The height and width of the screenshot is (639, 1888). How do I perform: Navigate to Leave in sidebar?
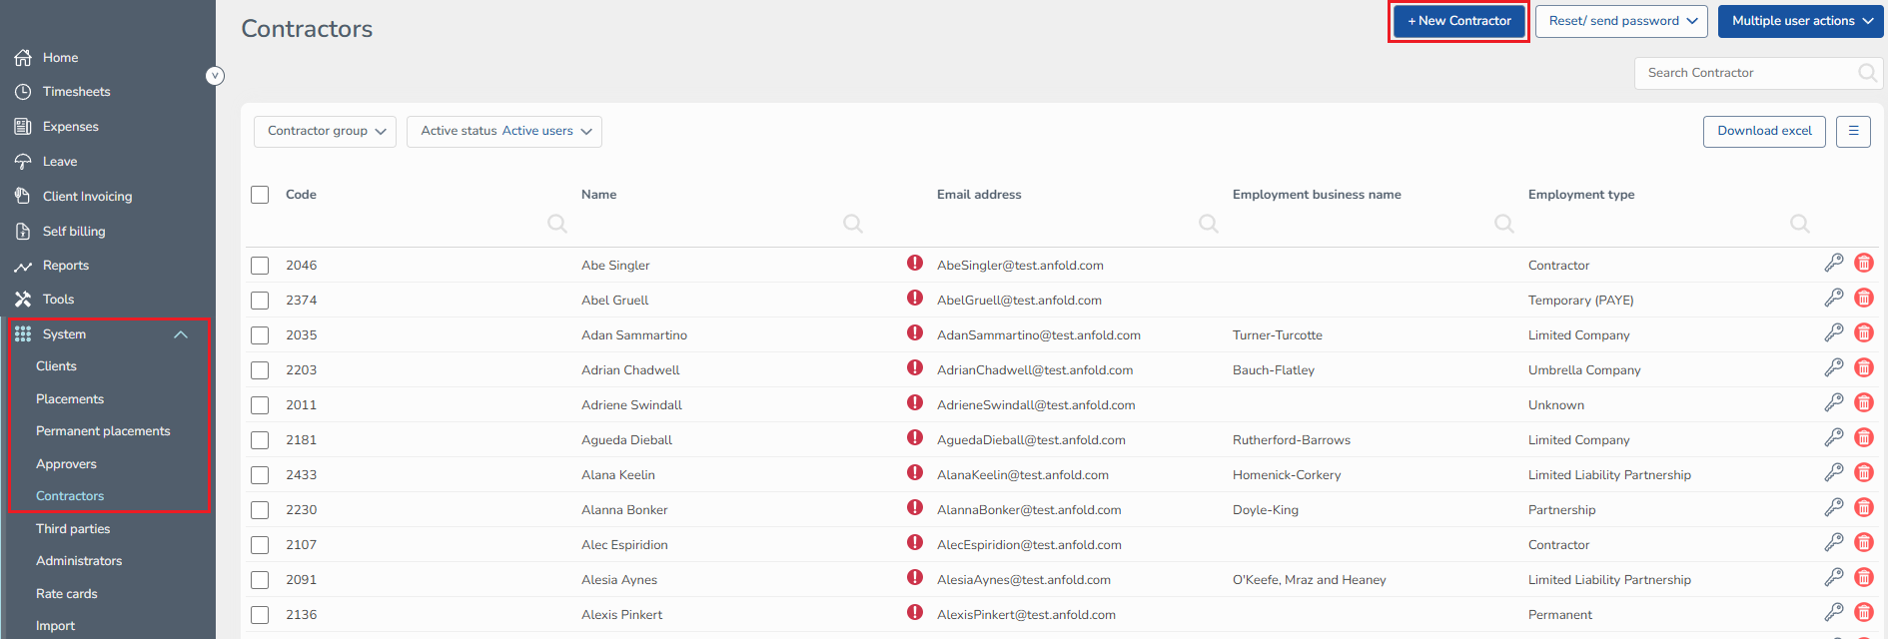(x=59, y=162)
